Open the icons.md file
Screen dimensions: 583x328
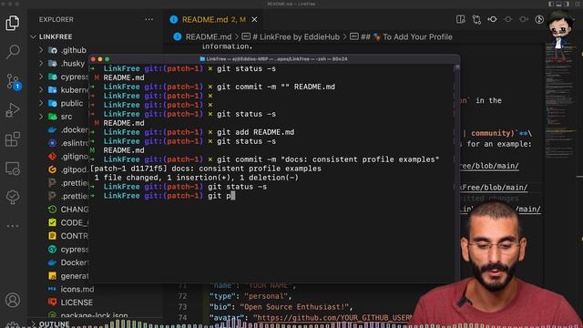(x=77, y=289)
